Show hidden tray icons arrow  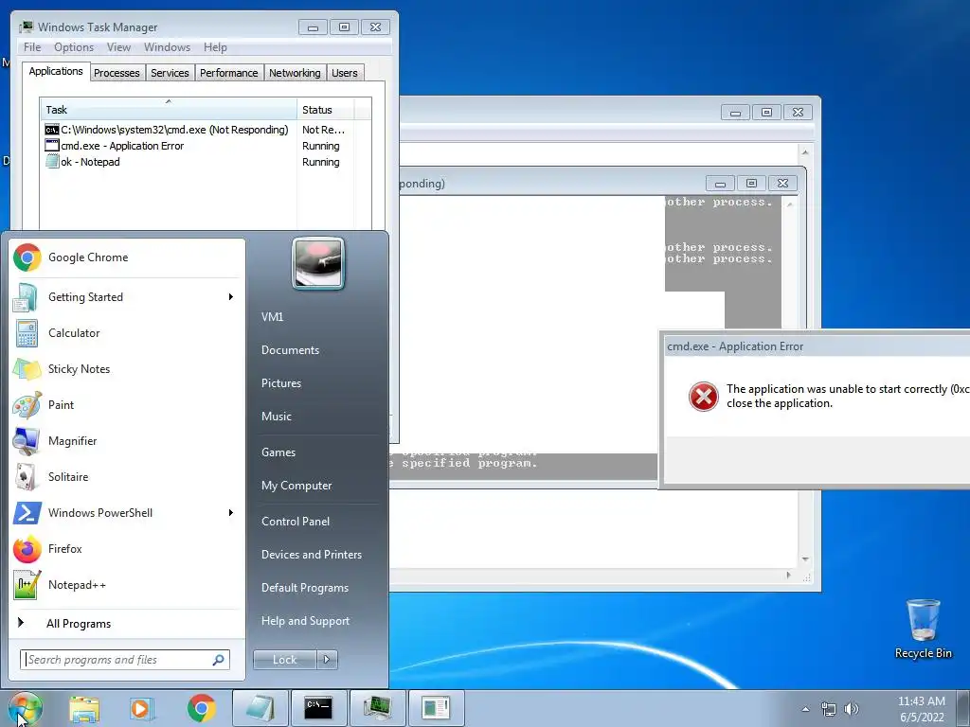coord(805,709)
